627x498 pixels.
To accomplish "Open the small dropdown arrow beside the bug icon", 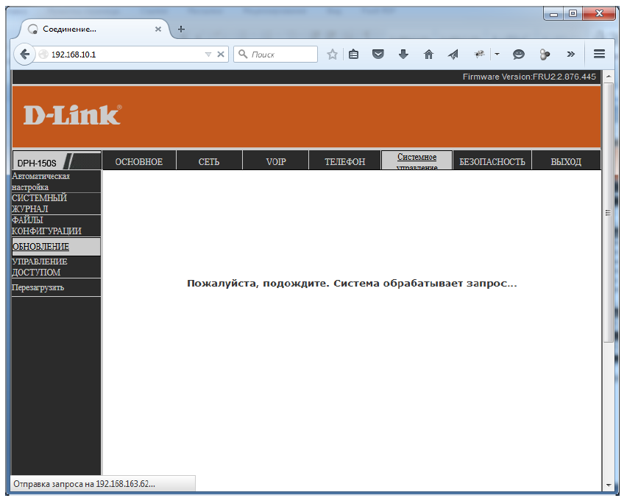I will pyautogui.click(x=497, y=55).
